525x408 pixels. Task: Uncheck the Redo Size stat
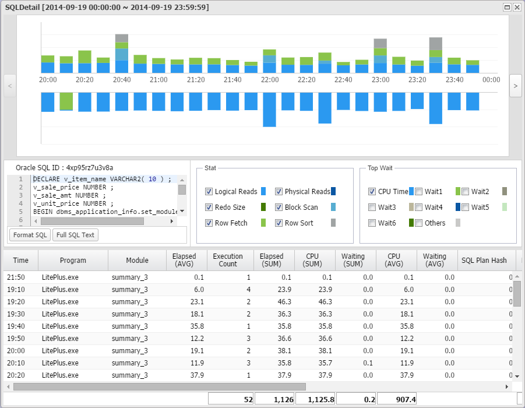point(209,207)
